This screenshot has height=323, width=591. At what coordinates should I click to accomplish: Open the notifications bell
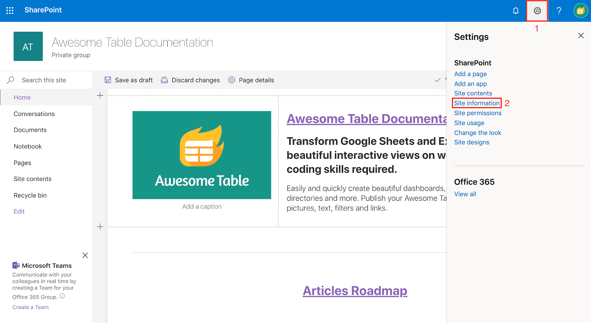(516, 11)
